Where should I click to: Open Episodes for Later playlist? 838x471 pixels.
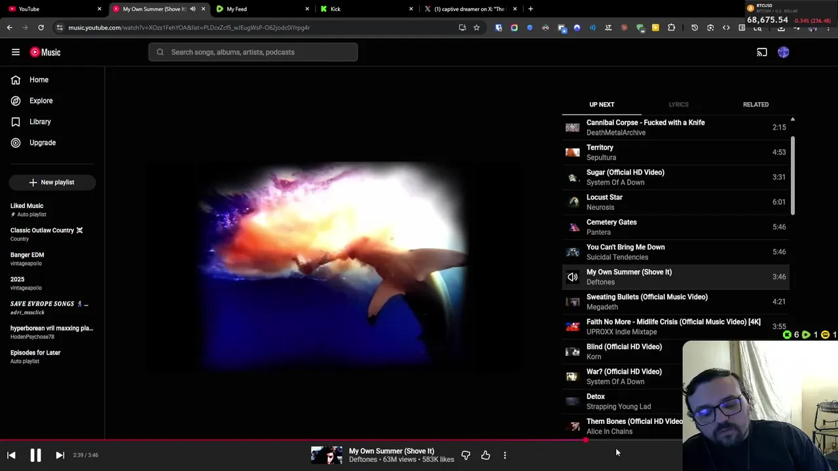point(52,357)
